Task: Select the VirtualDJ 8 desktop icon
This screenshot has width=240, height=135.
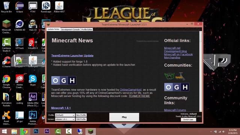Action: (x=33, y=43)
